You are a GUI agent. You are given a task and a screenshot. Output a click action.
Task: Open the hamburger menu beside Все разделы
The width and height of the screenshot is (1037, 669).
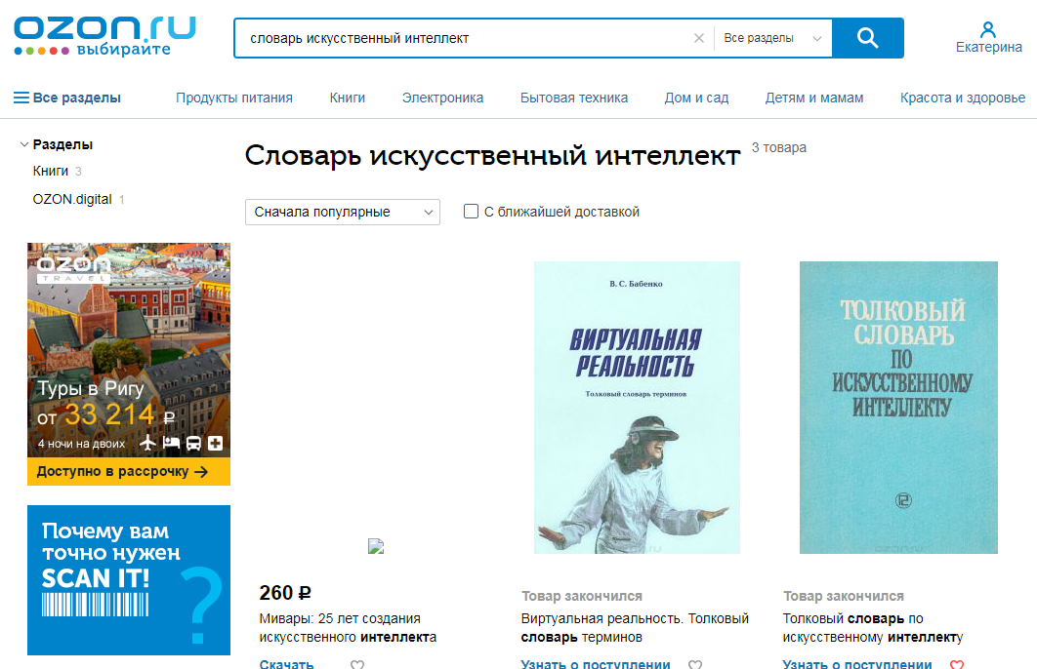19,98
